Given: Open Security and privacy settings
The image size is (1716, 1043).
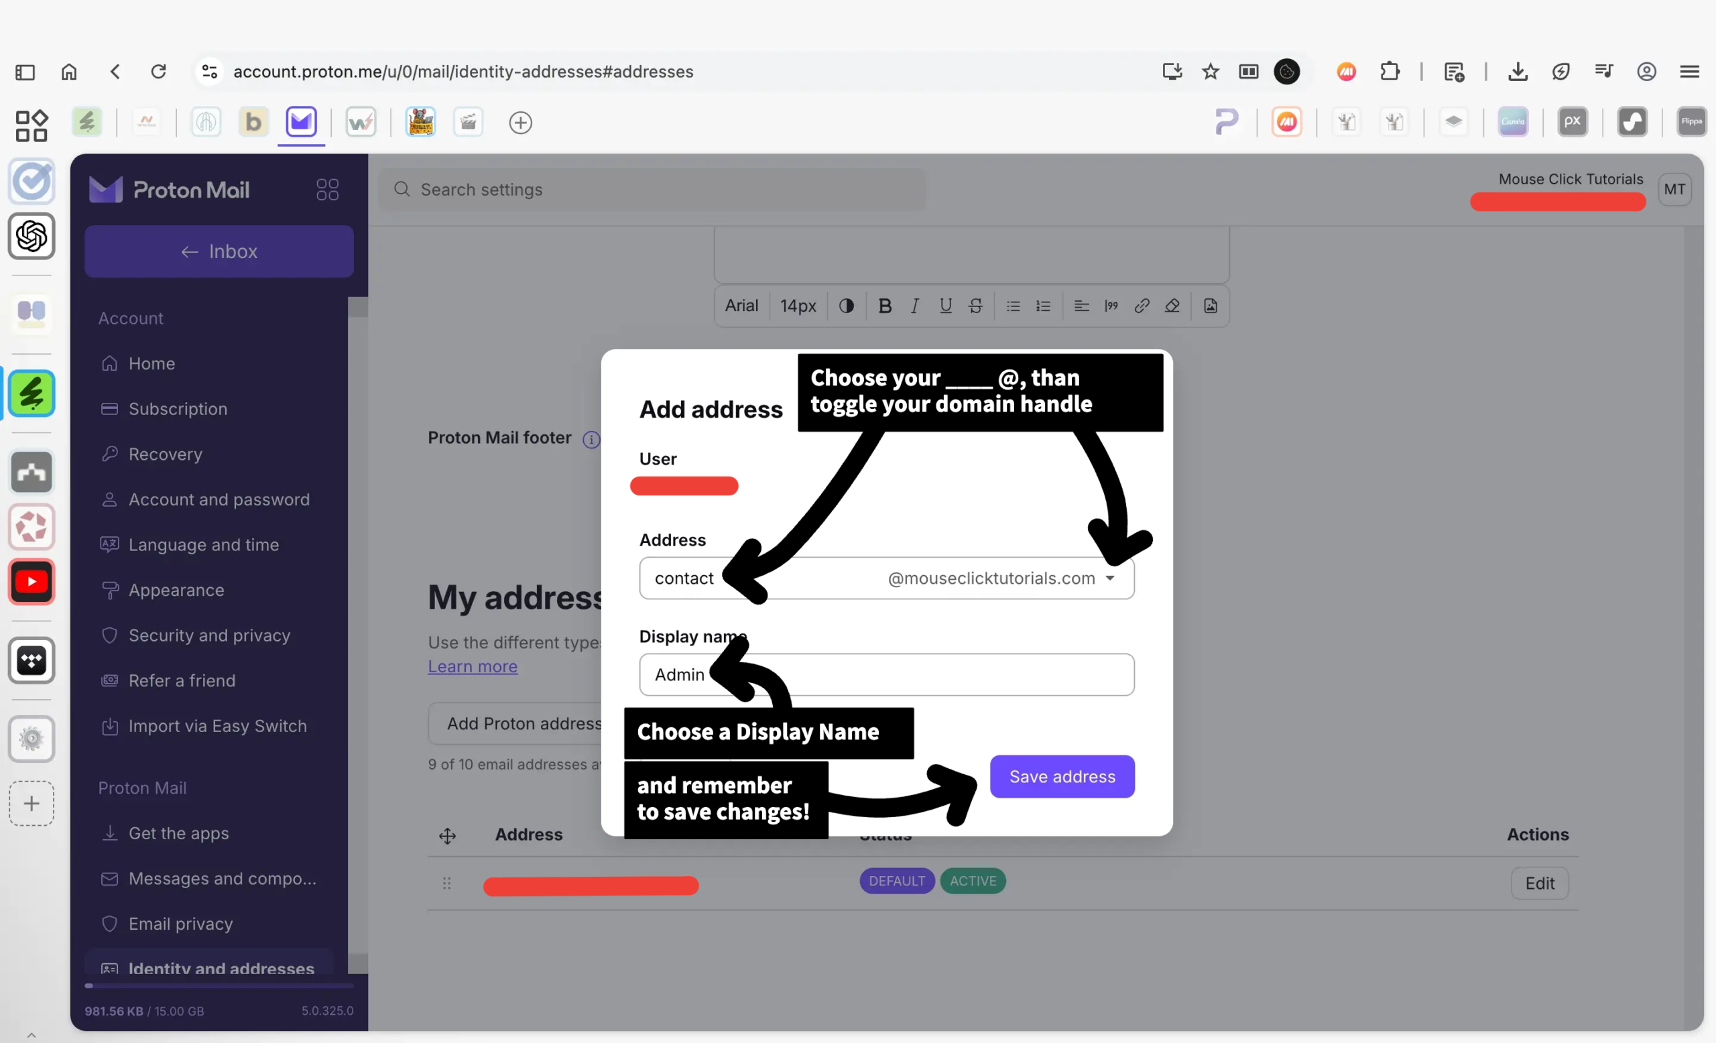Looking at the screenshot, I should pos(209,635).
